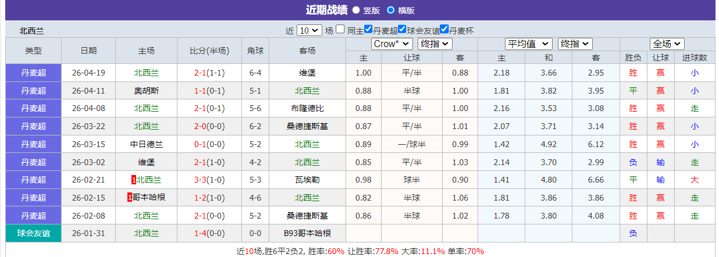The image size is (719, 257).
Task: Toggle the 同主 checkbox
Action: coord(340,29)
